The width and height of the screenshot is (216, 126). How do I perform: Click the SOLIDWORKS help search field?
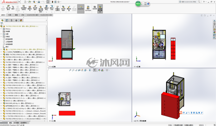point(188,2)
